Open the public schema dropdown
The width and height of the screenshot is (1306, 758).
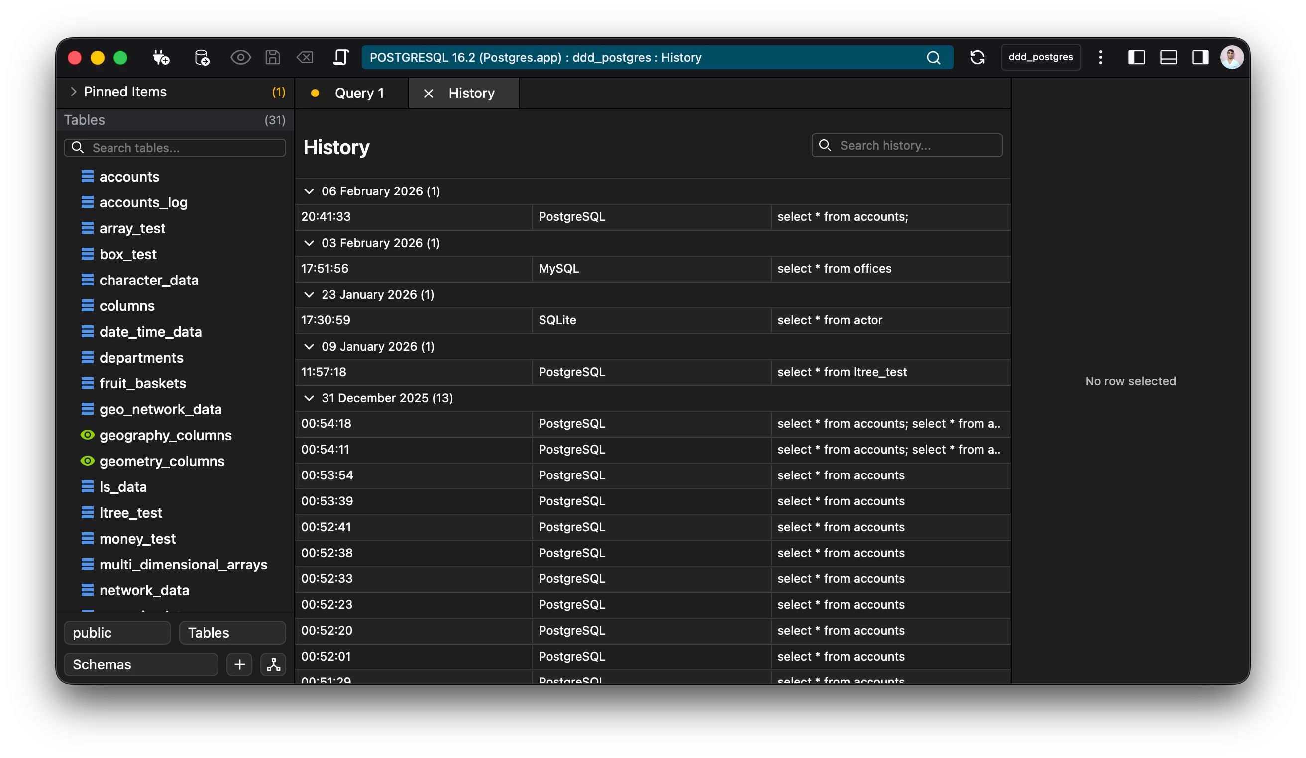117,633
